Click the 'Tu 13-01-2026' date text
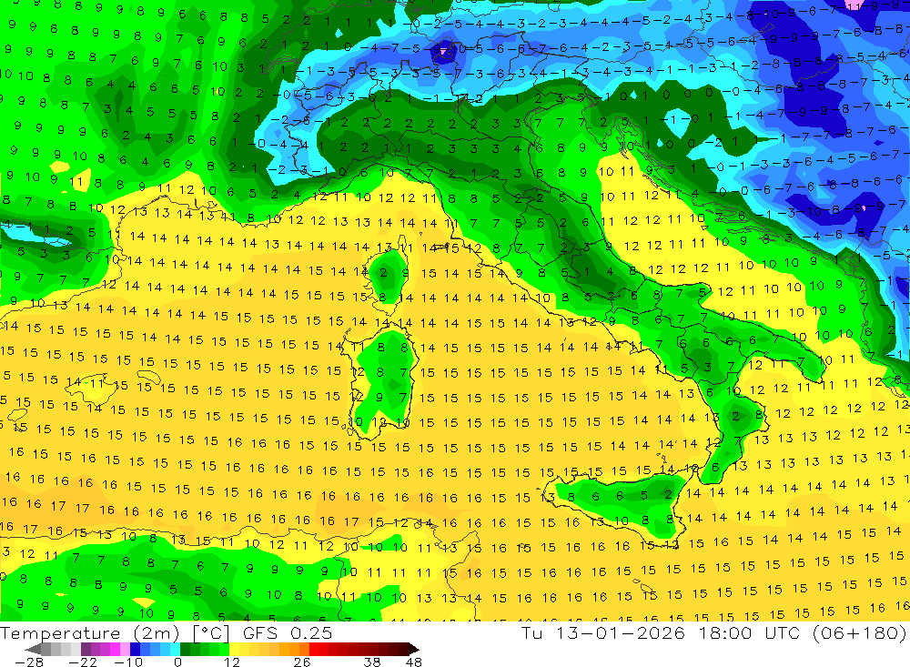Screen dimensions: 910x667 603,632
